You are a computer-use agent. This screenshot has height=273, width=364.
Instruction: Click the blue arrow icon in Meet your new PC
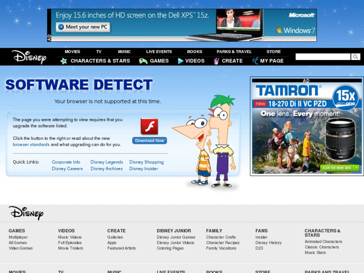pos(61,27)
